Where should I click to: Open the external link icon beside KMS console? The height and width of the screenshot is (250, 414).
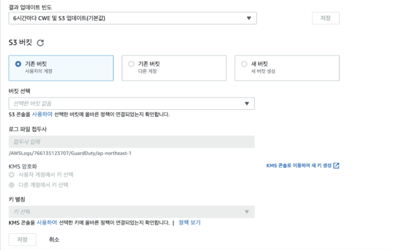[x=336, y=165]
